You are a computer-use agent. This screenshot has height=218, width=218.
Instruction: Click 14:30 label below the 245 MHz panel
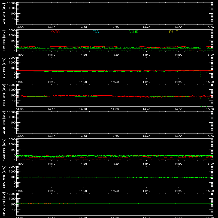[x=115, y=28]
